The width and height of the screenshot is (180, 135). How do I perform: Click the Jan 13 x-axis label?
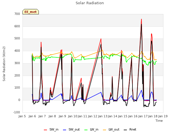(103, 116)
